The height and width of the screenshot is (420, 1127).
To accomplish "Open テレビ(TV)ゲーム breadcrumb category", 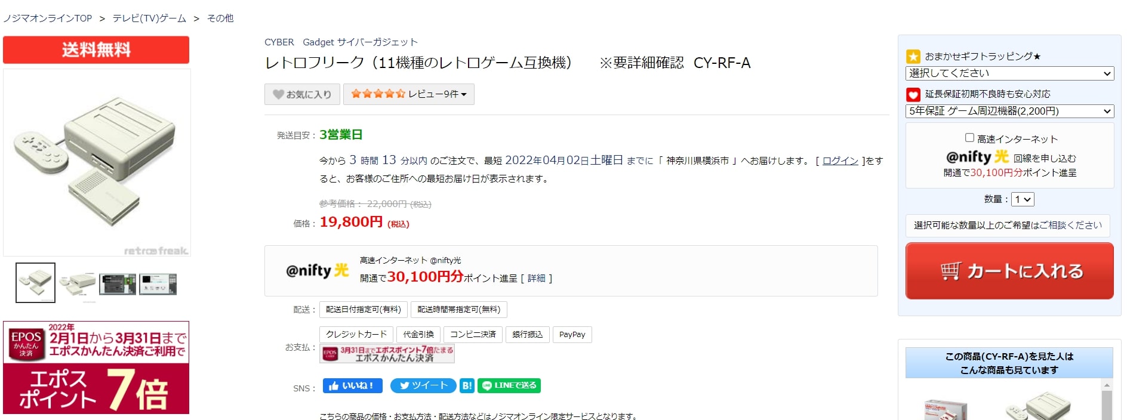I will click(x=149, y=18).
